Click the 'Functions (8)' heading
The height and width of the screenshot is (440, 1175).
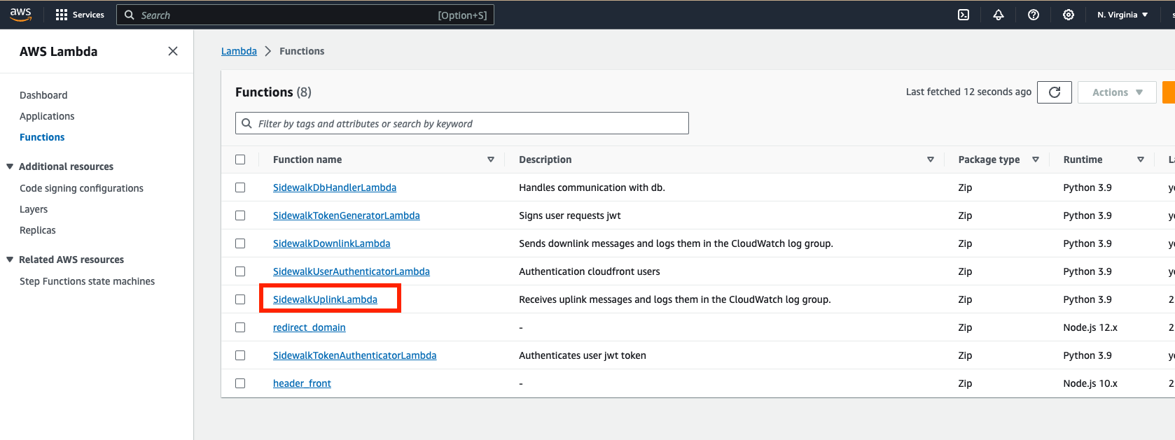[273, 92]
